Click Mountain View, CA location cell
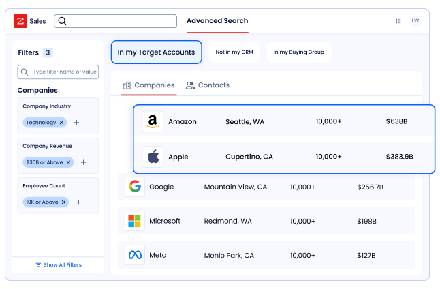The width and height of the screenshot is (440, 289). tap(236, 187)
